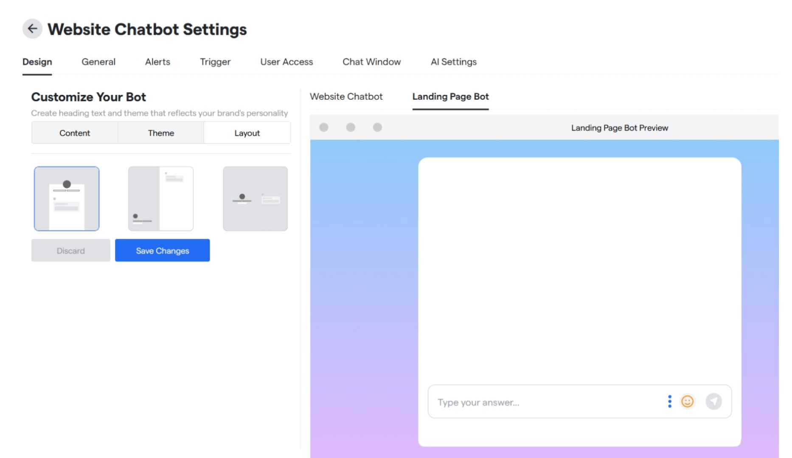Open the Trigger tab
This screenshot has width=792, height=458.
pos(215,62)
